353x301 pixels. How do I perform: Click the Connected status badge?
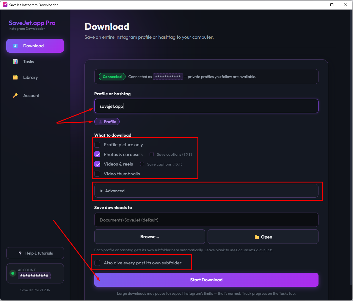tap(112, 77)
